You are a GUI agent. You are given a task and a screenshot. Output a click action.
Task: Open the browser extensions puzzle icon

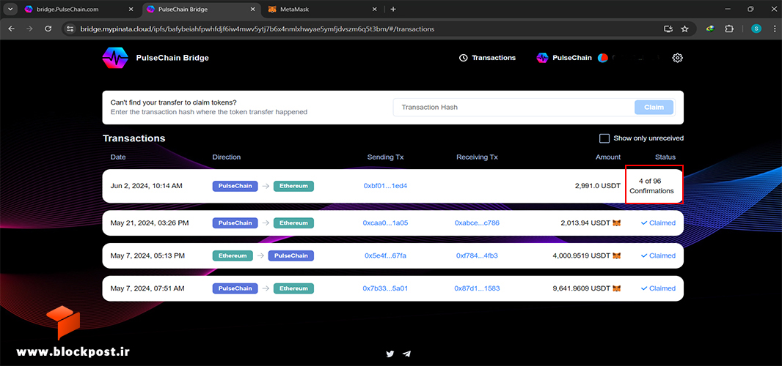pyautogui.click(x=729, y=29)
